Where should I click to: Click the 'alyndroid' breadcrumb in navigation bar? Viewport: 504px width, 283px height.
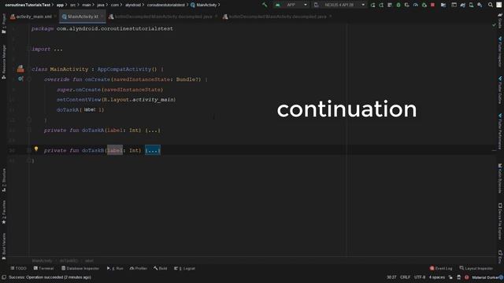point(133,5)
